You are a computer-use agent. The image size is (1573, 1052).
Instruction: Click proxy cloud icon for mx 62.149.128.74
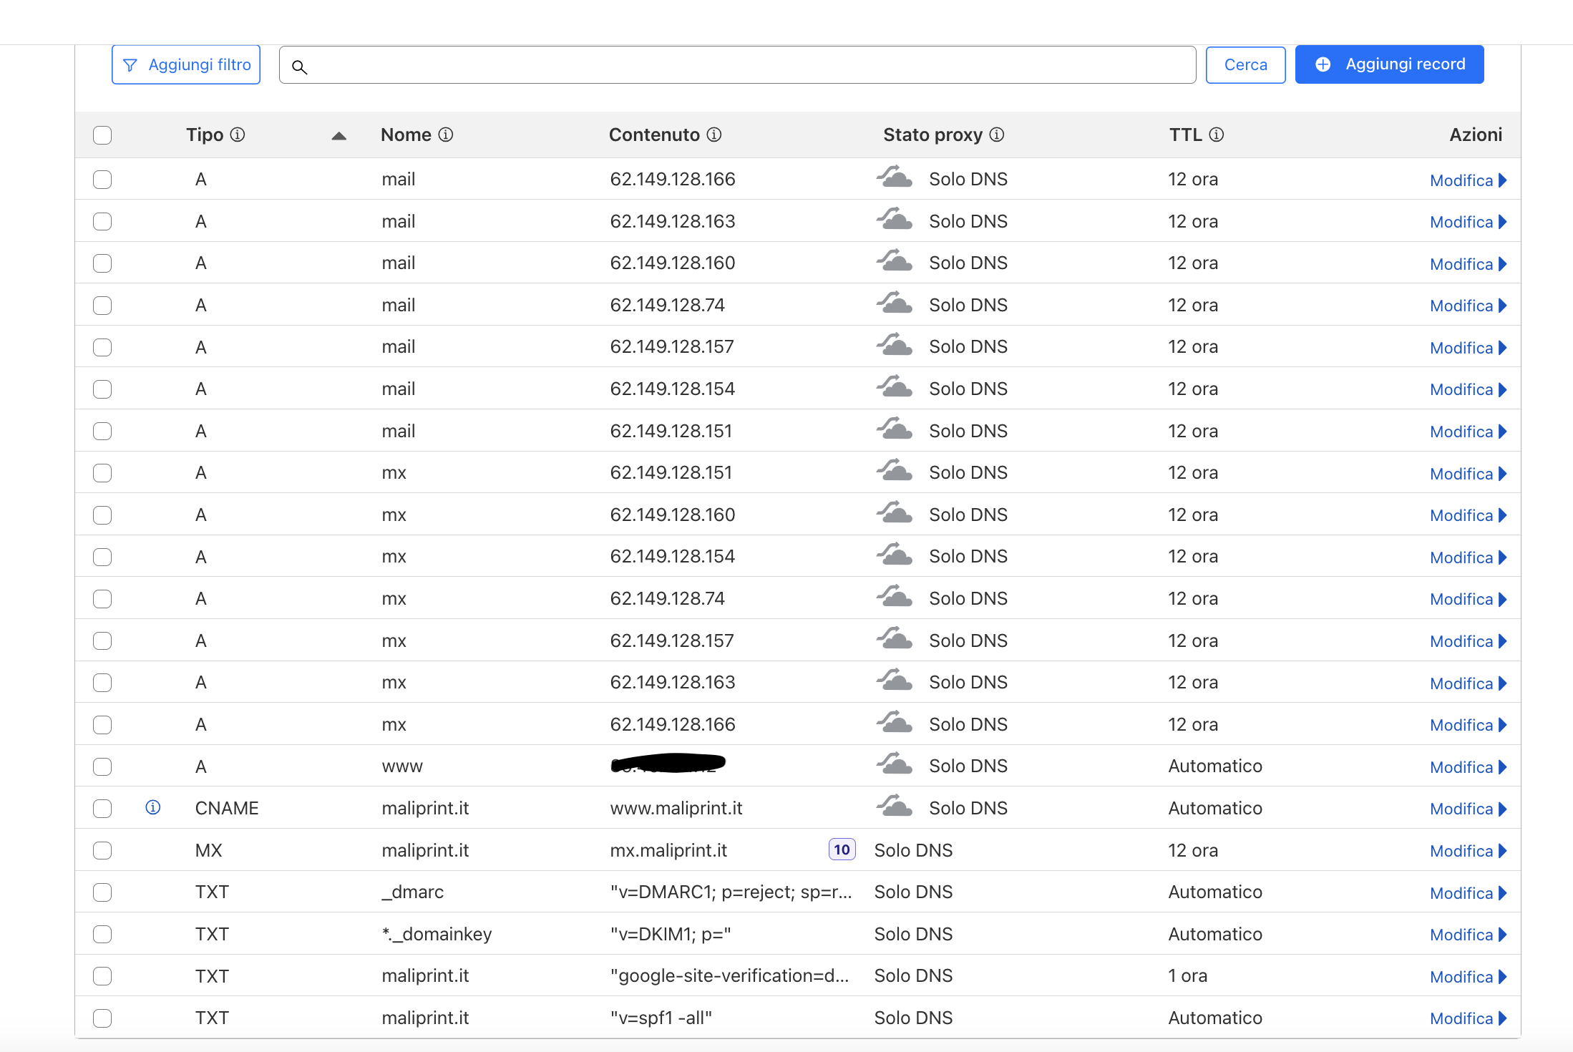(x=895, y=596)
